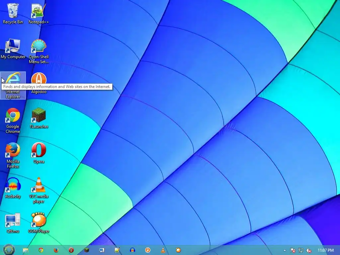Open the muted volume tray icon
This screenshot has width=340, height=255.
click(x=309, y=250)
